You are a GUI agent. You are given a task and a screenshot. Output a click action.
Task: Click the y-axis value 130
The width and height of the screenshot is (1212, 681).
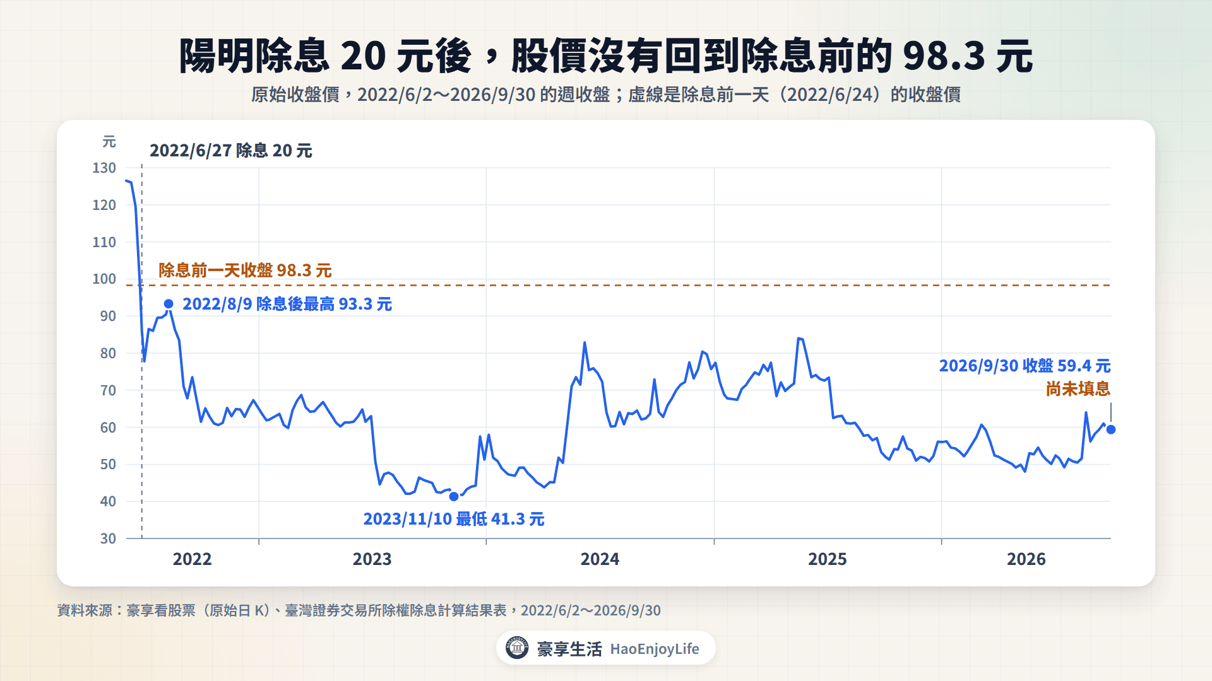[104, 168]
